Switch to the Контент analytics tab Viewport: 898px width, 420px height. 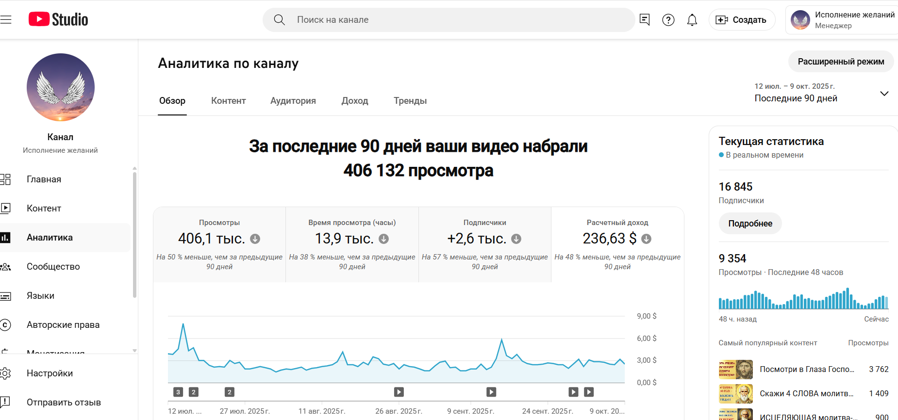(x=229, y=101)
